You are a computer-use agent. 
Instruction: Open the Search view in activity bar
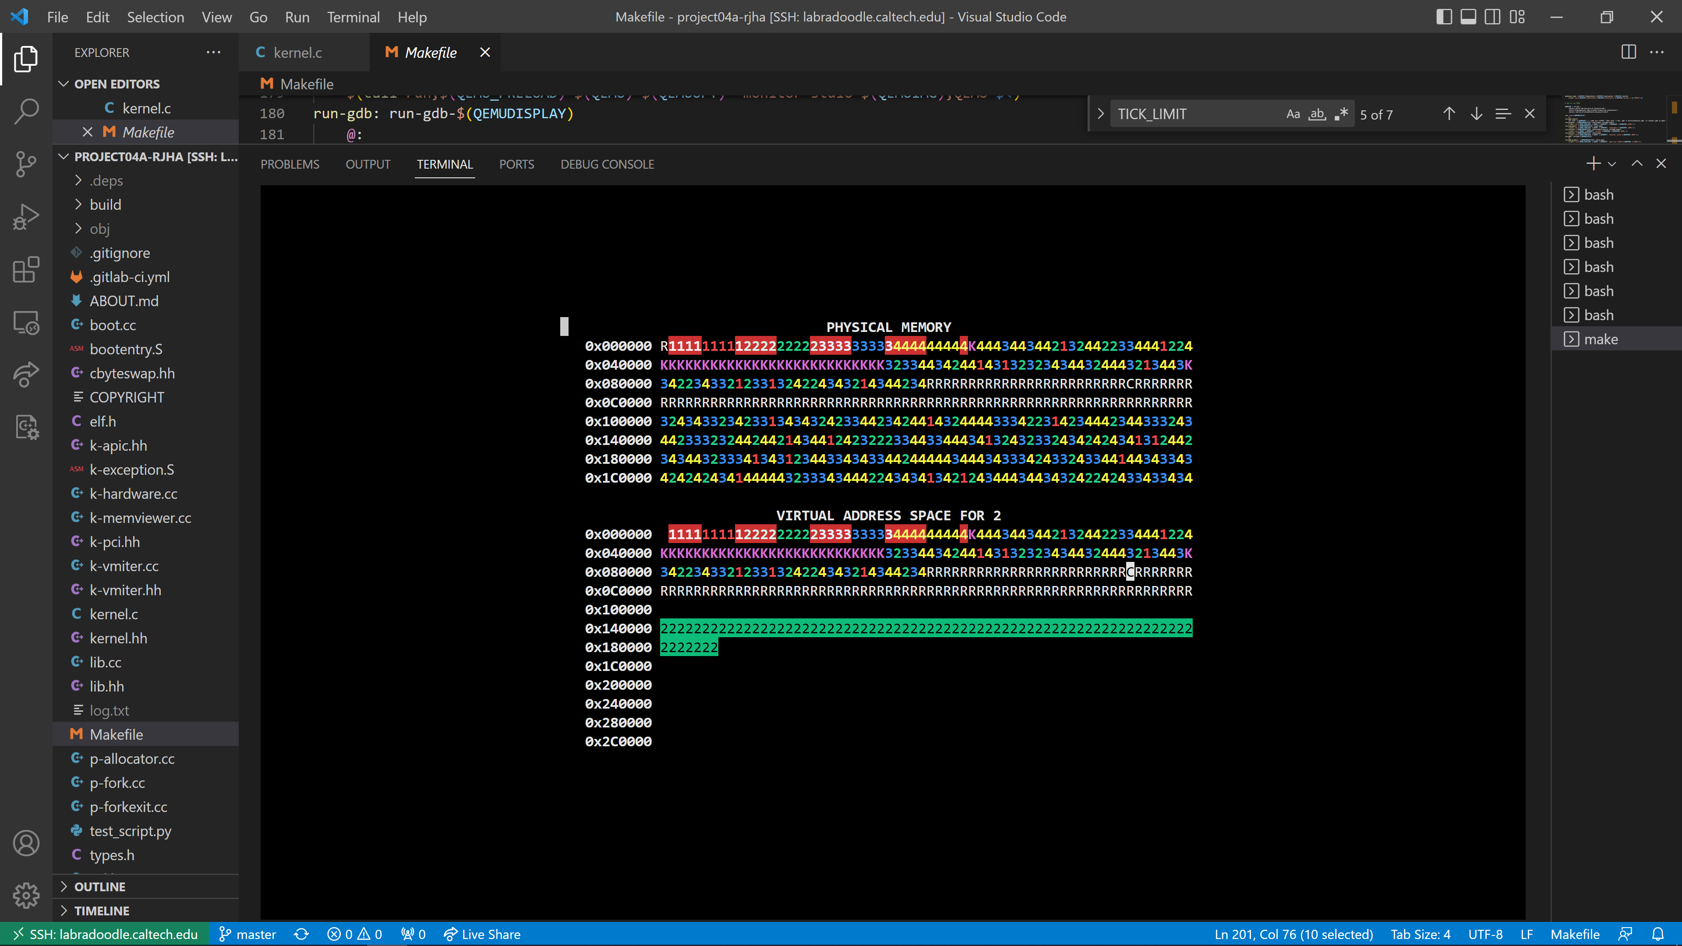click(x=26, y=111)
